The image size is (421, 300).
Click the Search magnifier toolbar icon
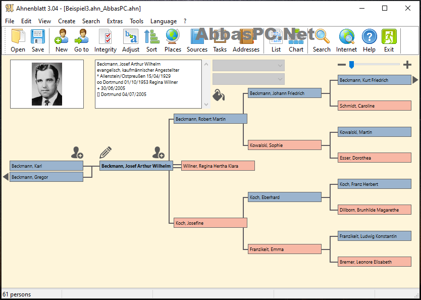(x=322, y=36)
